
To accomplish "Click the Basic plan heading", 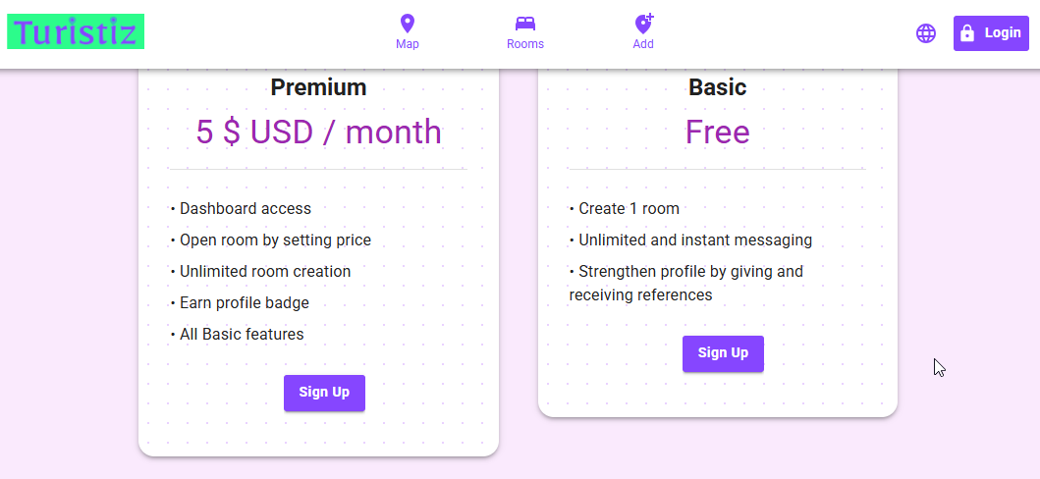I will pos(718,87).
